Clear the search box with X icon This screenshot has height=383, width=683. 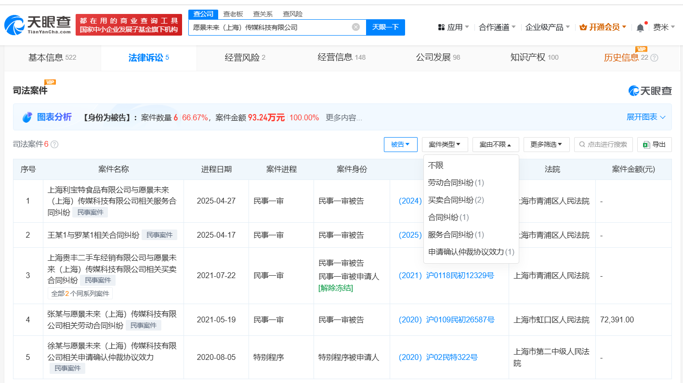pos(356,27)
